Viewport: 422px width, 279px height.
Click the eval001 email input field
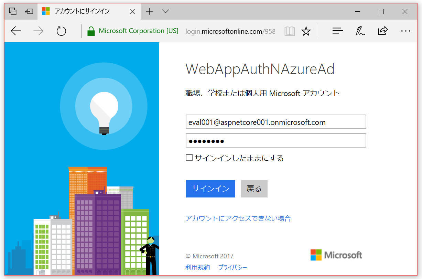(x=275, y=122)
